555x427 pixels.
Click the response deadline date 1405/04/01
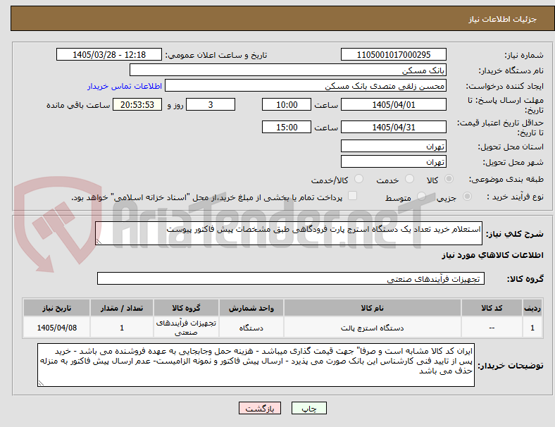pos(393,104)
